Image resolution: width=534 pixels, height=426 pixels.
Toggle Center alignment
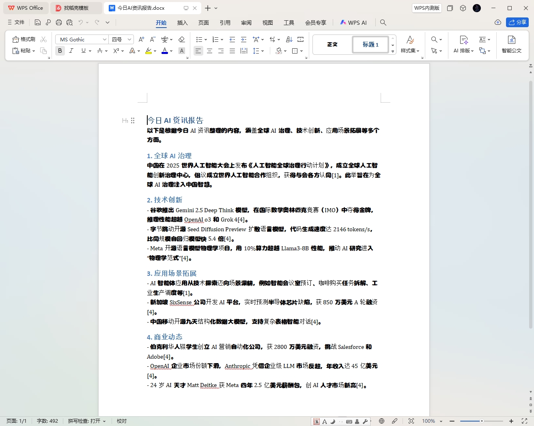[x=209, y=51]
